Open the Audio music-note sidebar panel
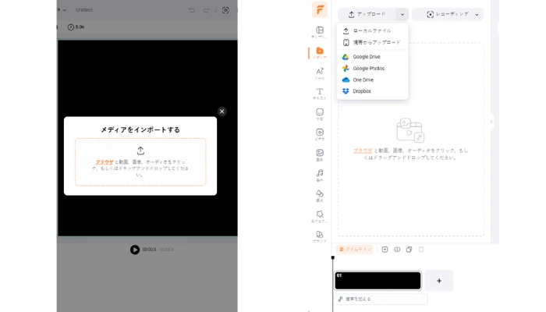Viewport: 546px width, 312px height. point(319,175)
